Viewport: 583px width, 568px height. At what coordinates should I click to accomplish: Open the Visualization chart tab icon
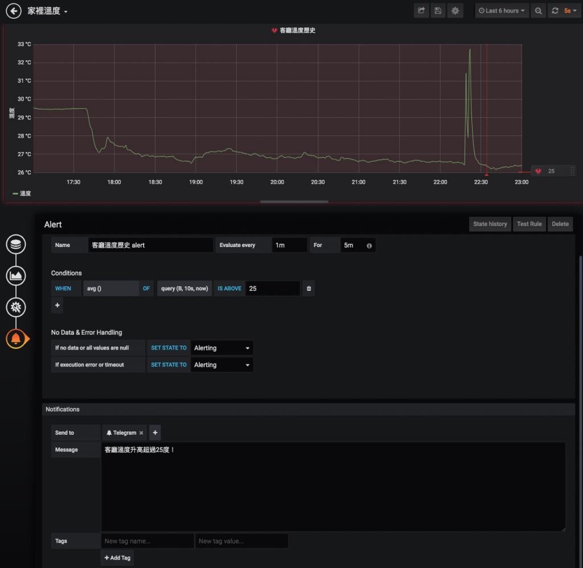point(15,276)
